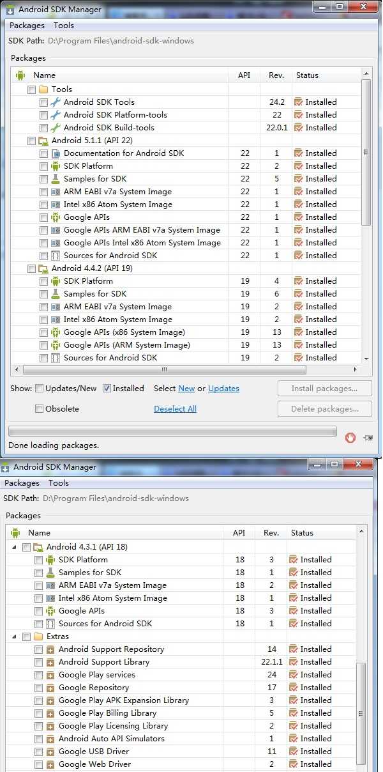Click the Select New link

tap(186, 389)
